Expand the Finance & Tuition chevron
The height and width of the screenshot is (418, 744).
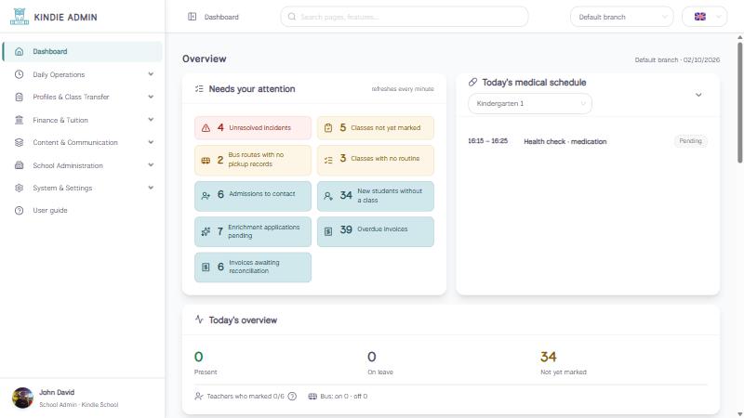[x=151, y=120]
